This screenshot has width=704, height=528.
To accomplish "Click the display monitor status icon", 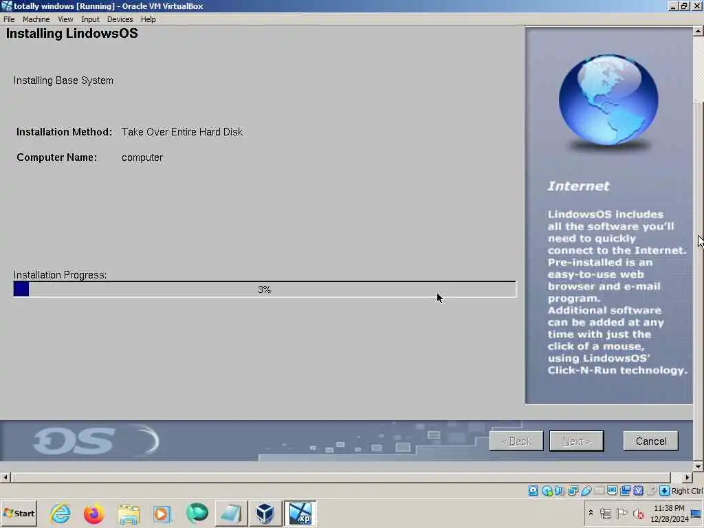I will (612, 491).
